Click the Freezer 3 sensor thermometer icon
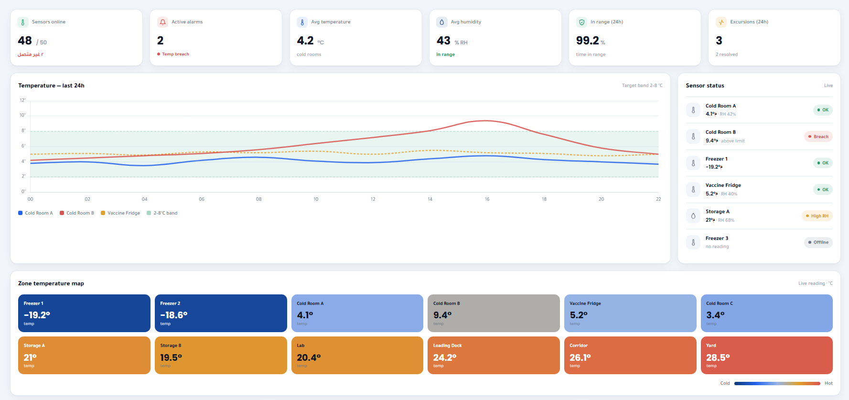Viewport: 849px width, 400px height. tap(693, 242)
